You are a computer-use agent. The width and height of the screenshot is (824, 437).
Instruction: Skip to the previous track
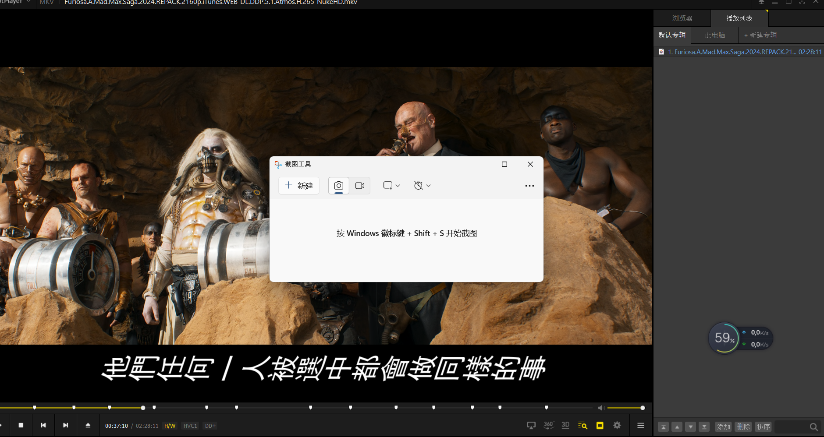pos(43,425)
